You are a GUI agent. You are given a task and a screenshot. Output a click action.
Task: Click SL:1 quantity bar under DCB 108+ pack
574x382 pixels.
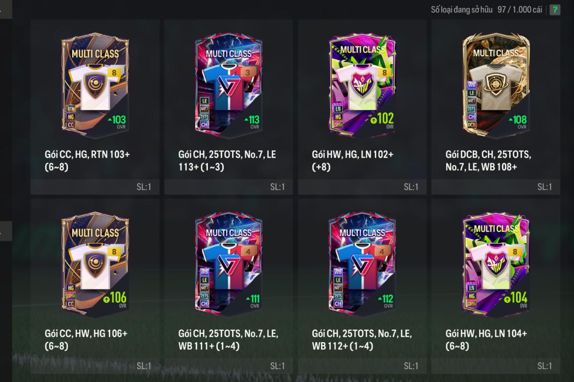[496, 187]
